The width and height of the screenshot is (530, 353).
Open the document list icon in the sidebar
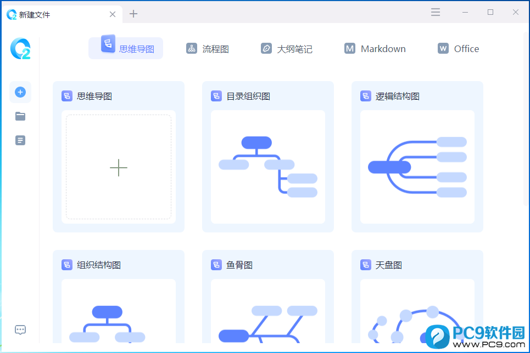[x=20, y=140]
